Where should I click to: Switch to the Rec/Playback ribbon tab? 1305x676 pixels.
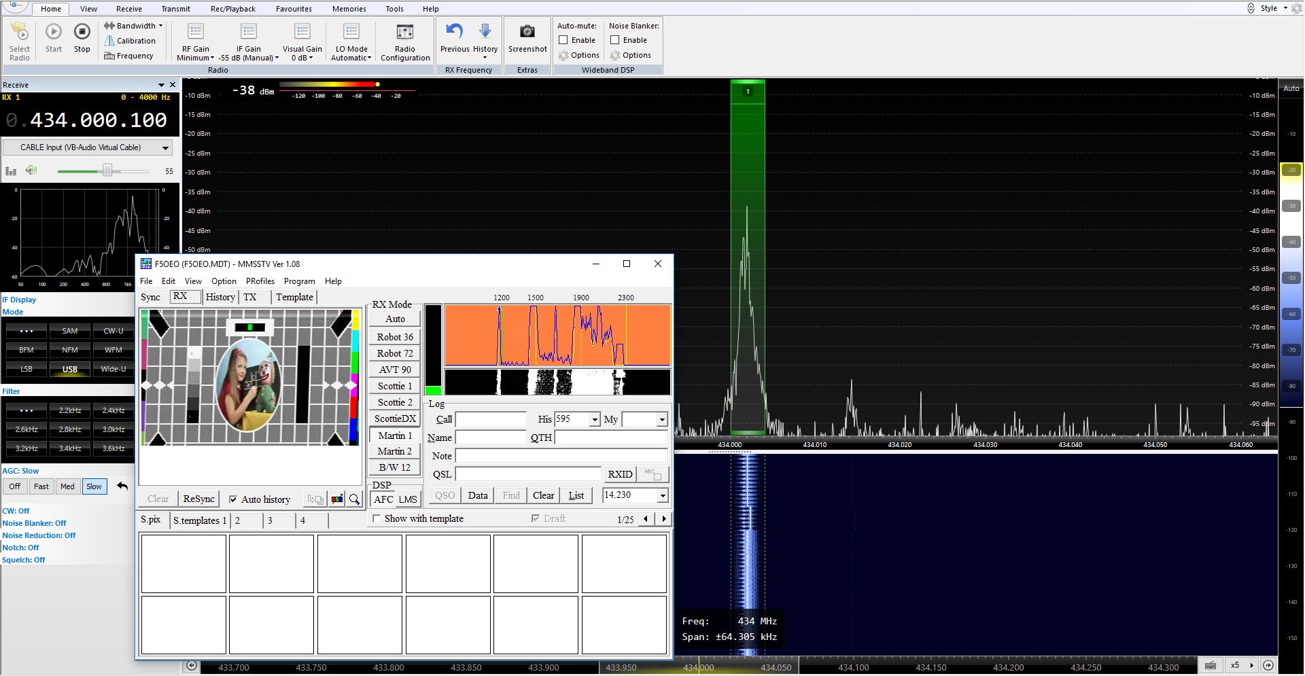point(232,9)
